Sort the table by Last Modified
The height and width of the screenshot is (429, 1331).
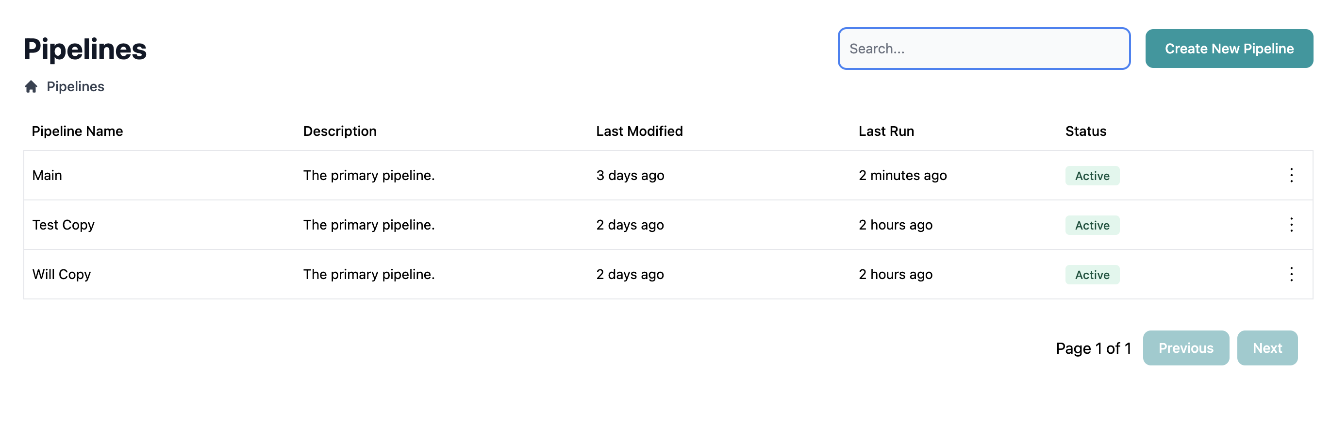(639, 132)
